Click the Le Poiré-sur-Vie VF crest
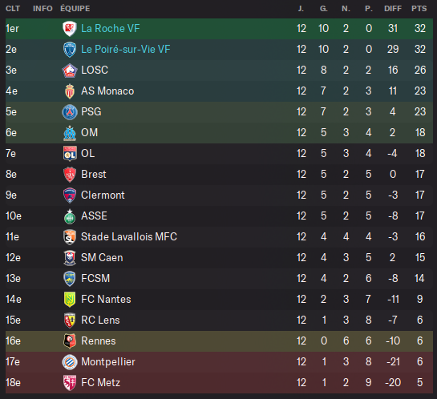 pyautogui.click(x=70, y=50)
